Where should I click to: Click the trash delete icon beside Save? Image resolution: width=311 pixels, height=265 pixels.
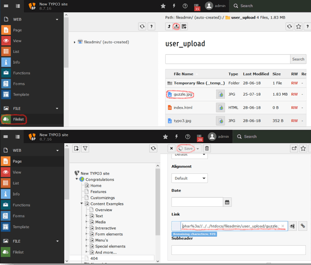pos(207,148)
